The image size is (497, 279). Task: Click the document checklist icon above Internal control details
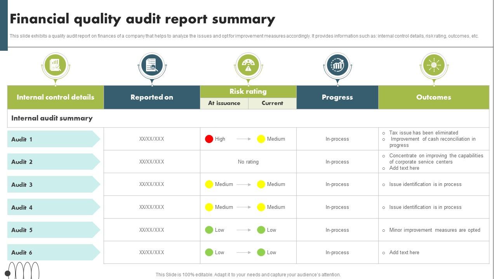coord(56,65)
